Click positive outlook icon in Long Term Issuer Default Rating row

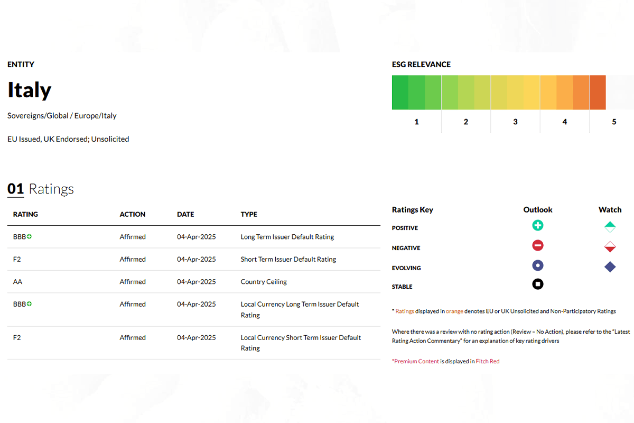tap(30, 237)
